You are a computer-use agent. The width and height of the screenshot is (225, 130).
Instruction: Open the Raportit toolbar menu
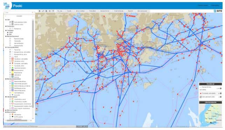pos(131,11)
